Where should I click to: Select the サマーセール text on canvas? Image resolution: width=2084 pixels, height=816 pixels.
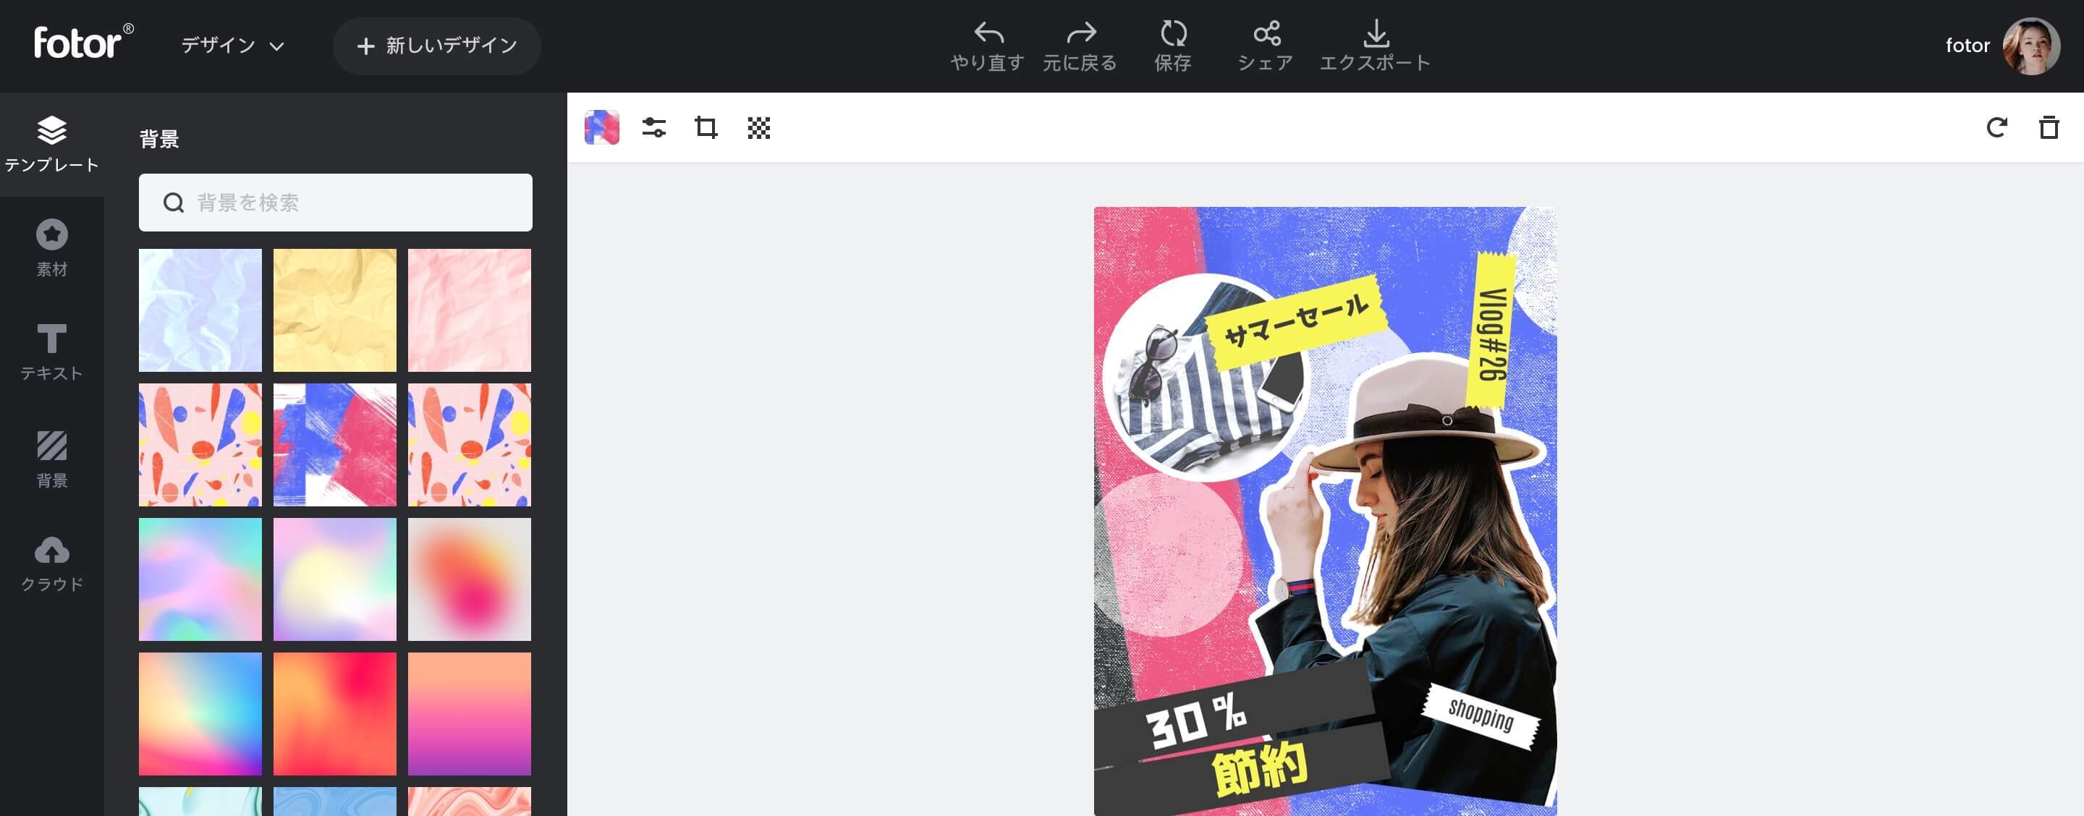coord(1296,320)
